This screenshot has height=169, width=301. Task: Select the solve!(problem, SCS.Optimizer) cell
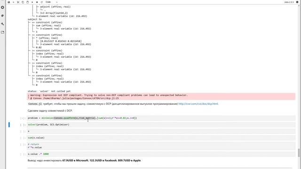(161, 124)
